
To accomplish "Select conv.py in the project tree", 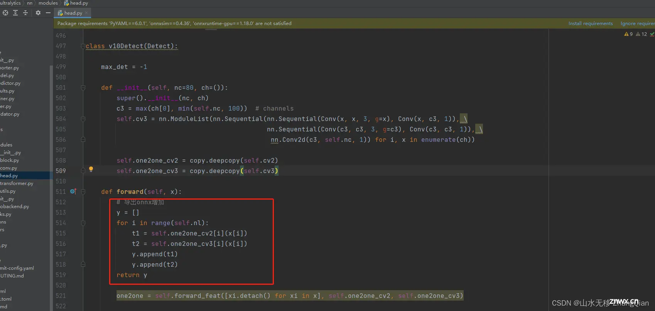I will (8, 168).
